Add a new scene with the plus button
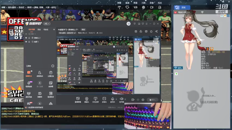232x130 pixels. pyautogui.click(x=54, y=30)
